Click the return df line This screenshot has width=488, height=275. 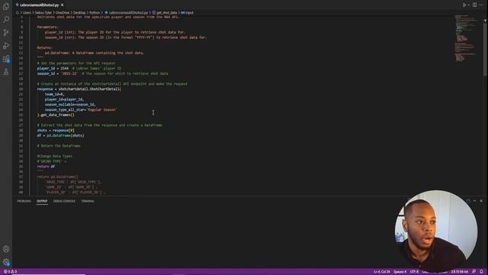tap(46, 167)
